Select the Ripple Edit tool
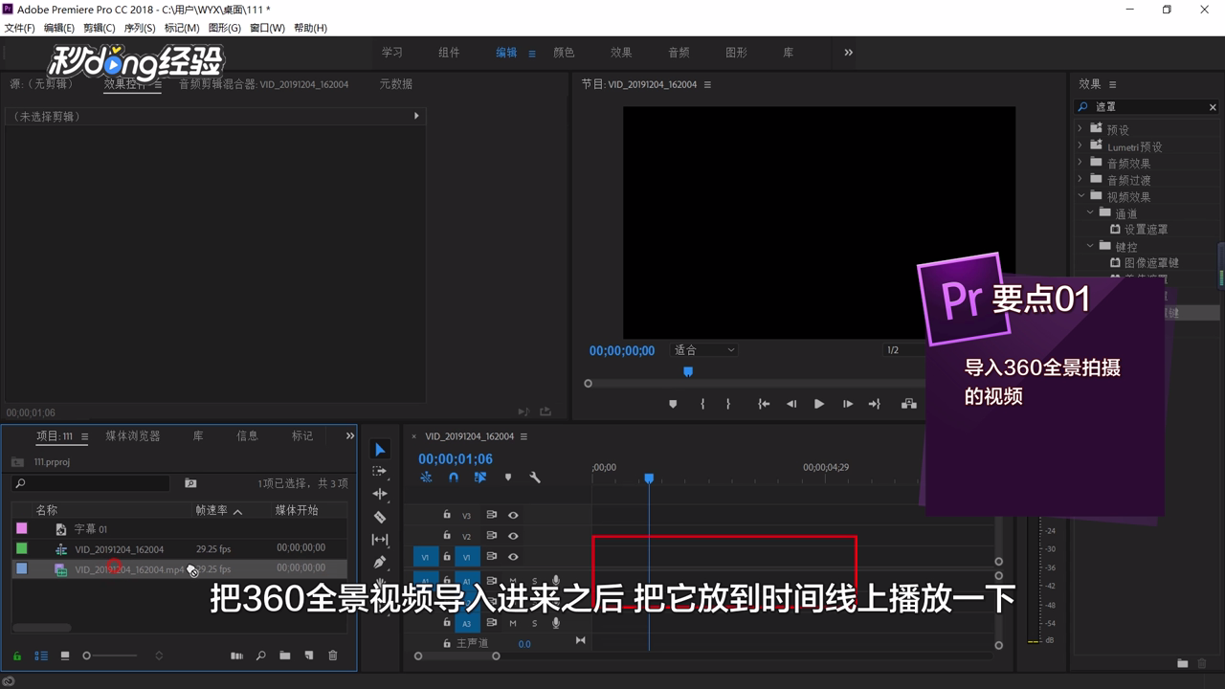1225x689 pixels. pyautogui.click(x=380, y=494)
